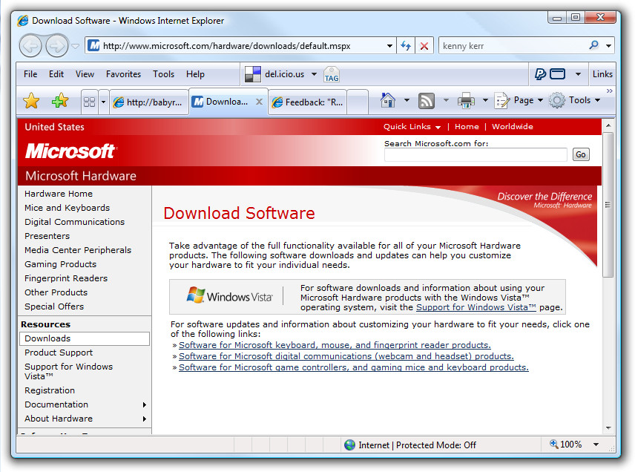Open the tab list dropdown arrow
The height and width of the screenshot is (472, 635).
103,102
